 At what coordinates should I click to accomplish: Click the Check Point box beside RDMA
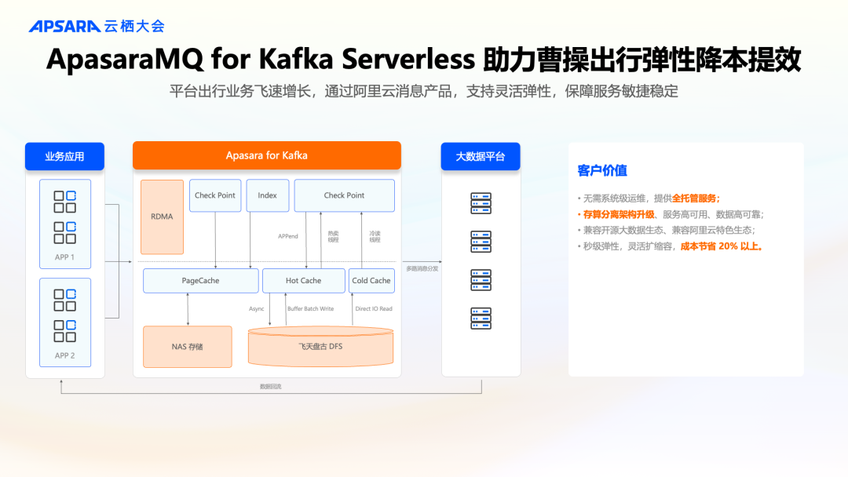[214, 195]
